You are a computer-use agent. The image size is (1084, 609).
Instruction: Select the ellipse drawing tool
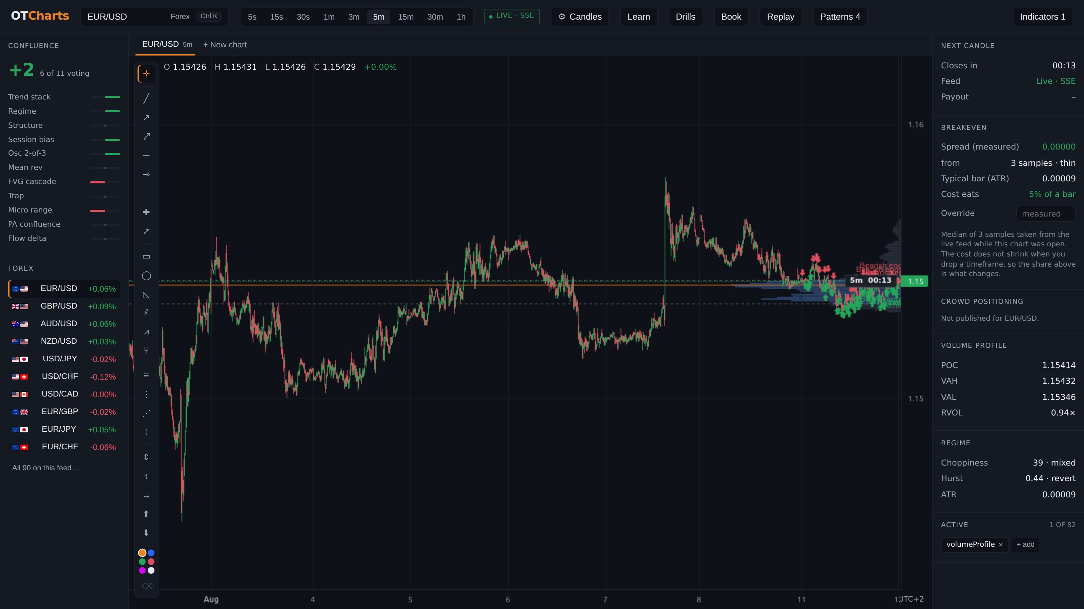(x=146, y=276)
